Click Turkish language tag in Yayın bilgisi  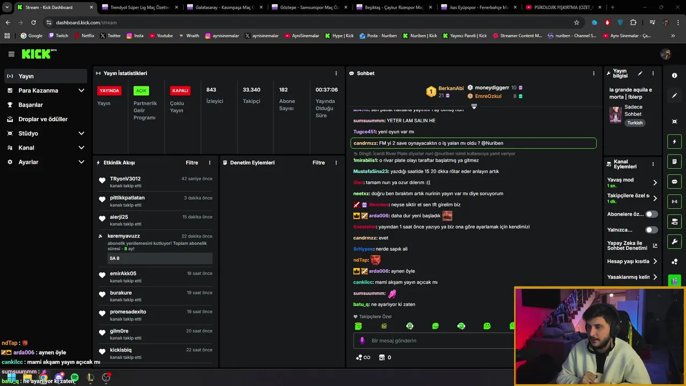tap(635, 123)
